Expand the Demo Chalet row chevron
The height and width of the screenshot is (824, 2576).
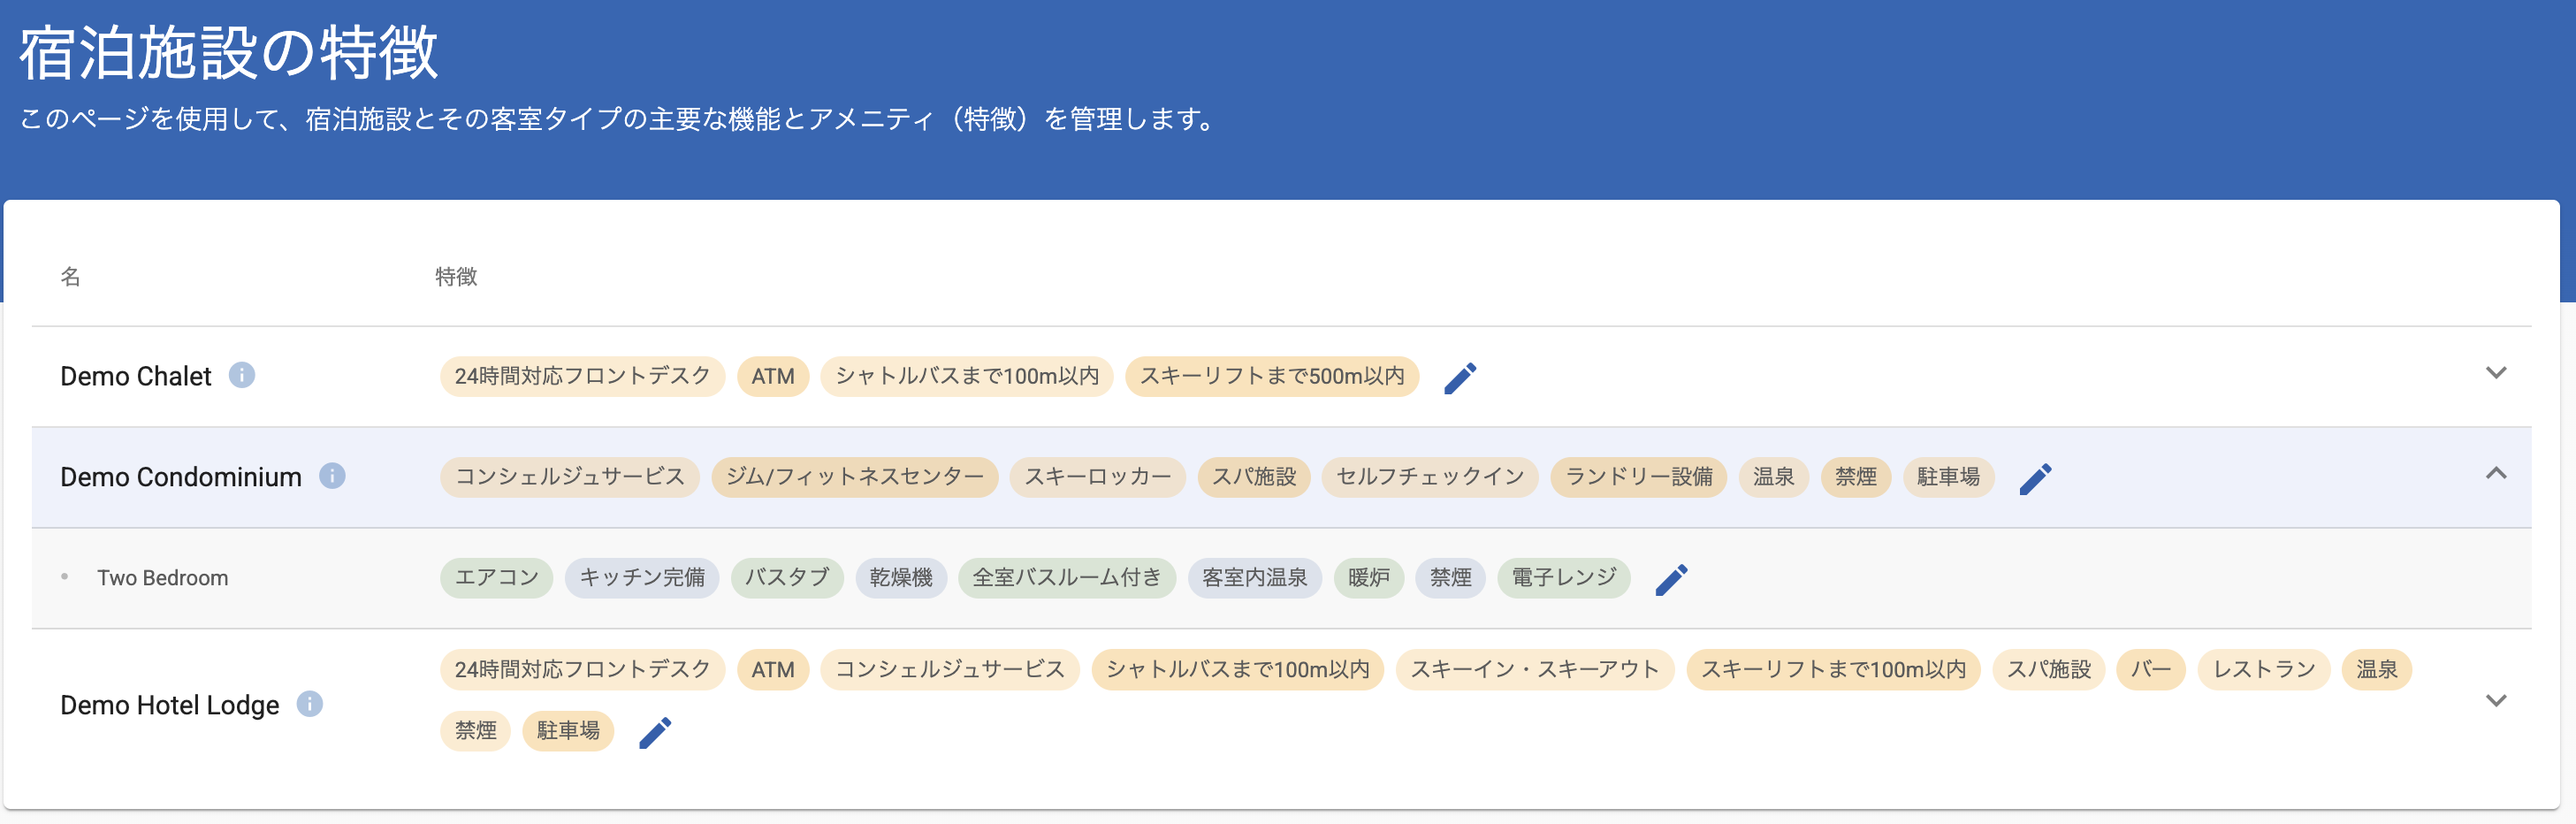point(2495,373)
